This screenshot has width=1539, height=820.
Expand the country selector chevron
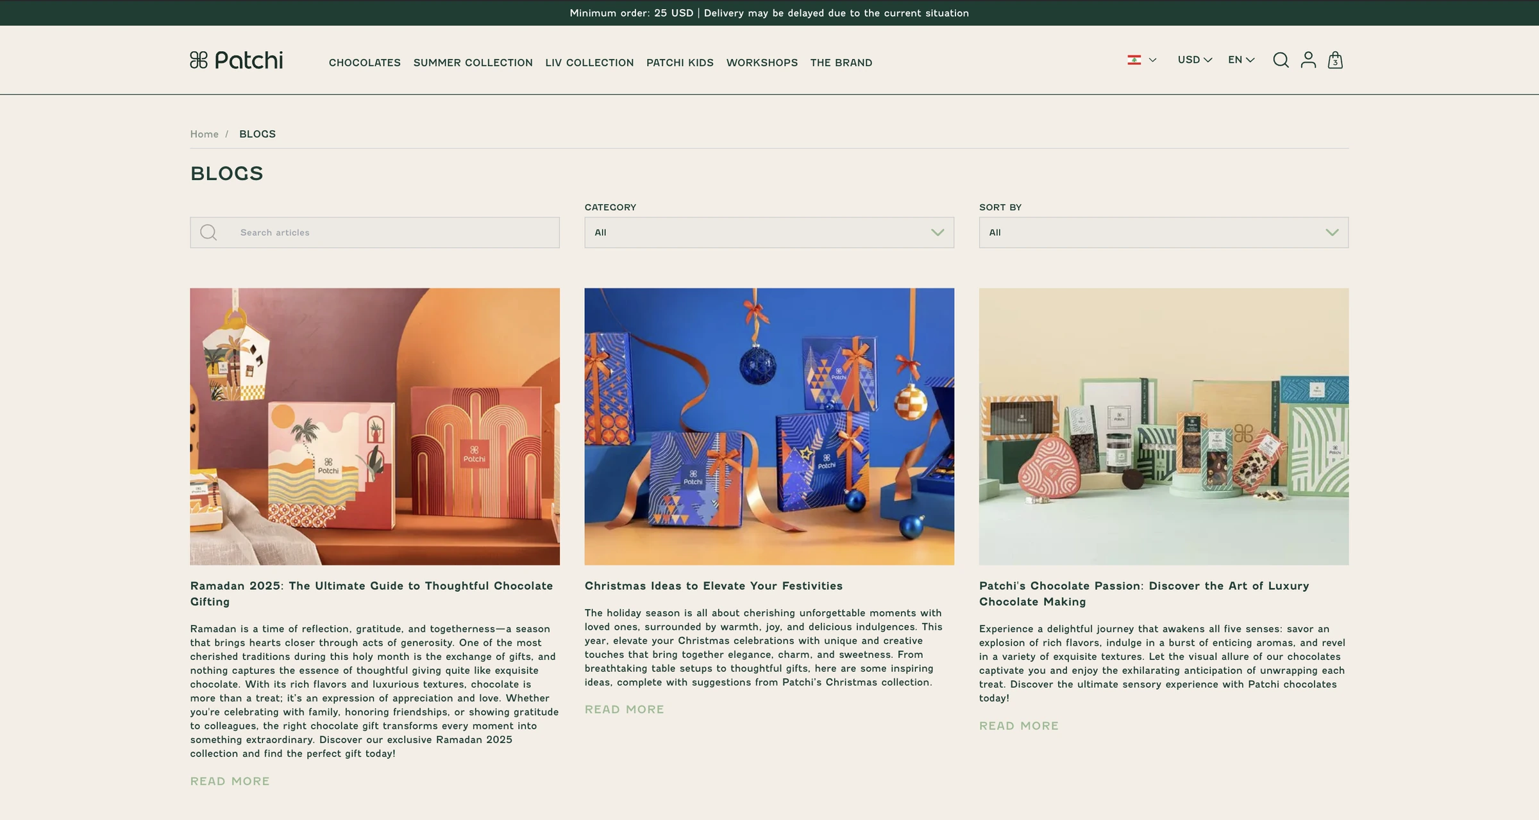pyautogui.click(x=1152, y=60)
